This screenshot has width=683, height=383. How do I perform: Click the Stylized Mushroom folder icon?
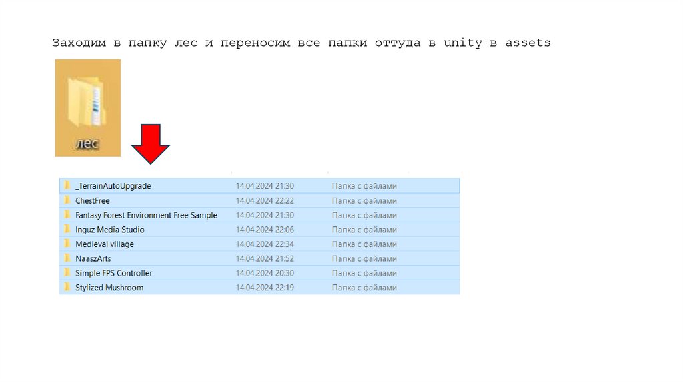67,287
